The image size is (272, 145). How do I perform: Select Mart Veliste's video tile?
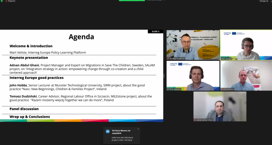click(246, 45)
